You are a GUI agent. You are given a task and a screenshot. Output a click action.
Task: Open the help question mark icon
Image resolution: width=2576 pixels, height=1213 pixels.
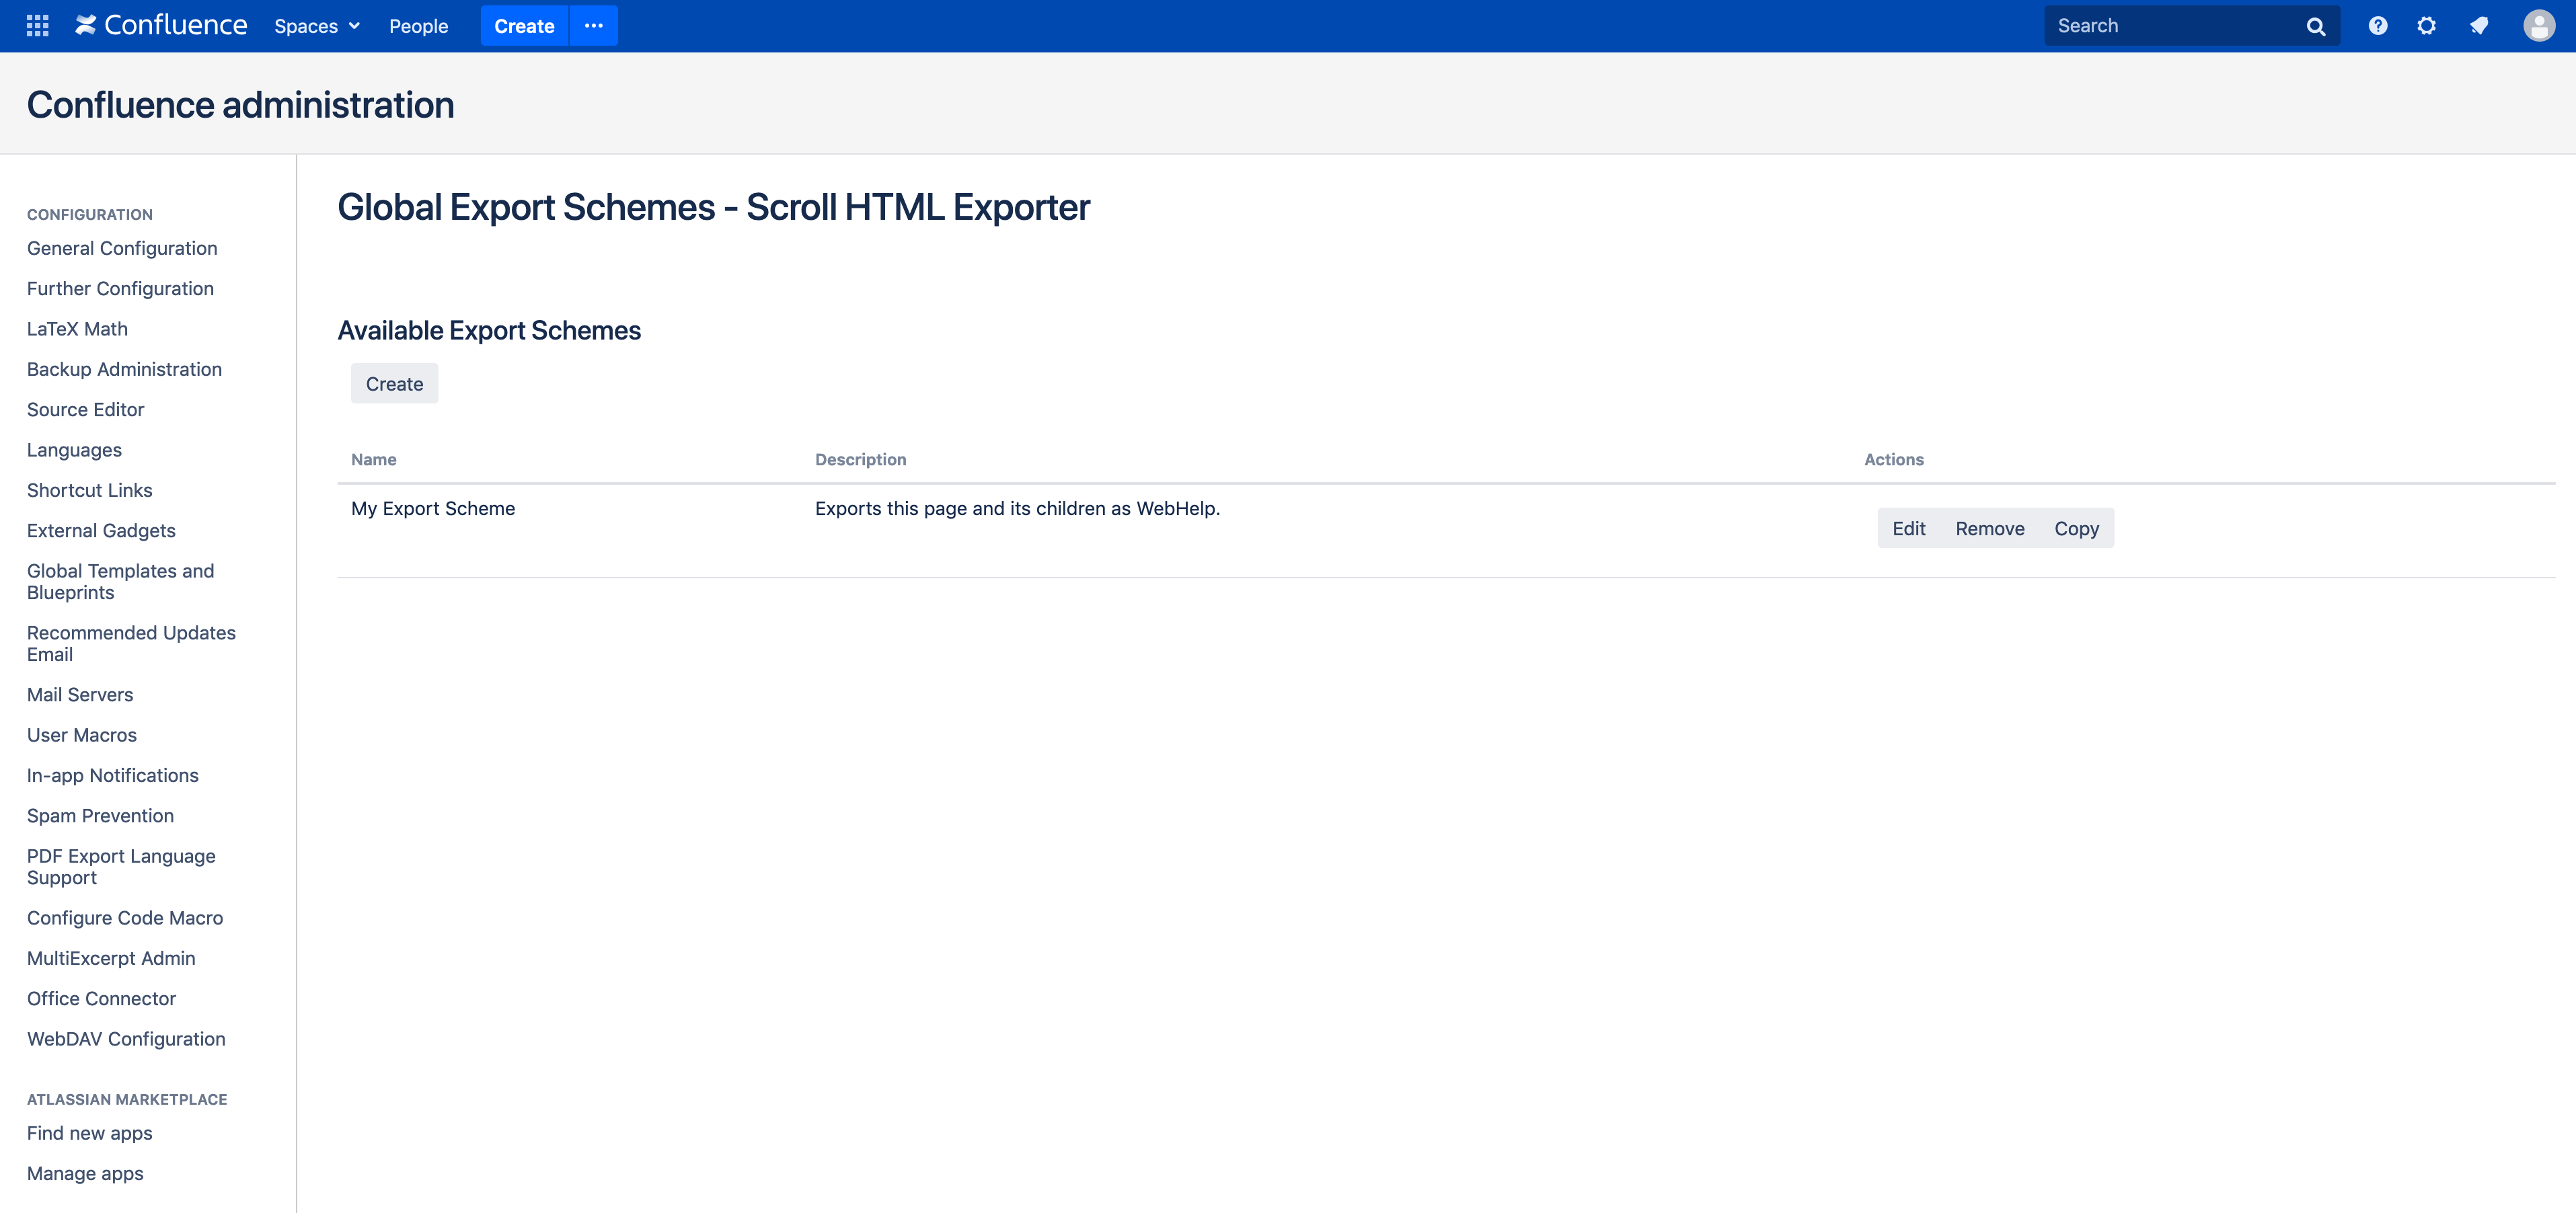tap(2377, 26)
